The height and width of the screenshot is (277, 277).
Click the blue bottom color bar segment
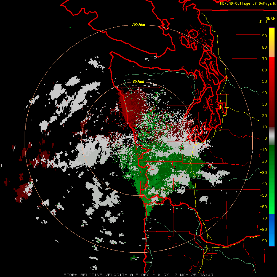(x=272, y=230)
